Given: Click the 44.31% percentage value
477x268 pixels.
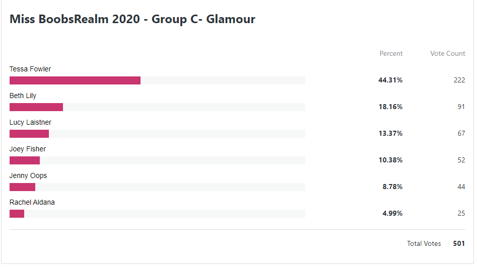Looking at the screenshot, I should (390, 80).
